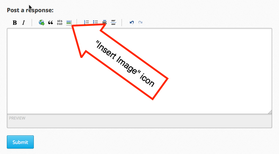Click the Submit button
This screenshot has width=279, height=154.
coord(20,142)
